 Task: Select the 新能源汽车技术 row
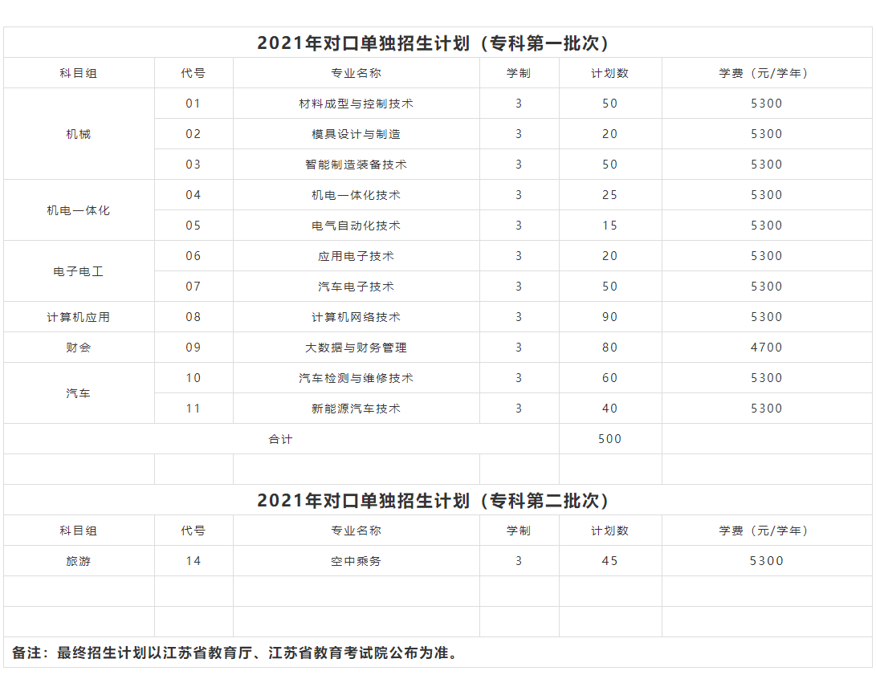pyautogui.click(x=356, y=408)
